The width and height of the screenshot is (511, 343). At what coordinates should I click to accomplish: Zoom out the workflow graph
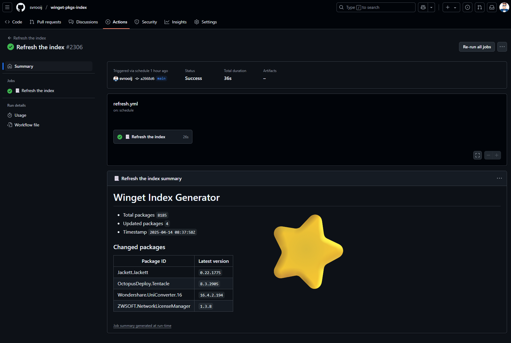click(x=488, y=155)
